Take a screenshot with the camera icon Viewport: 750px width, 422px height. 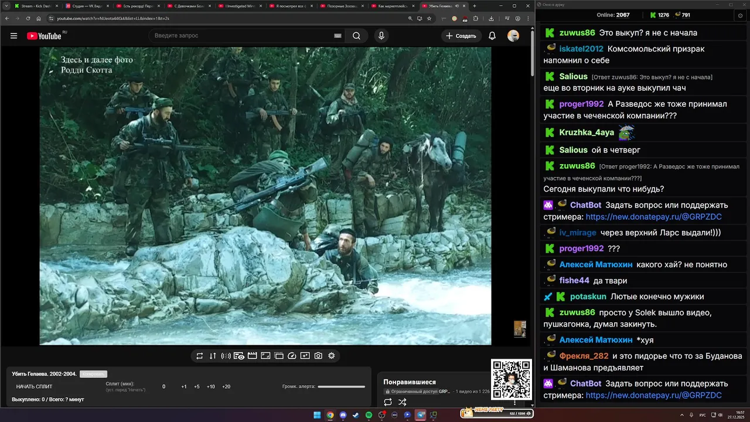318,356
